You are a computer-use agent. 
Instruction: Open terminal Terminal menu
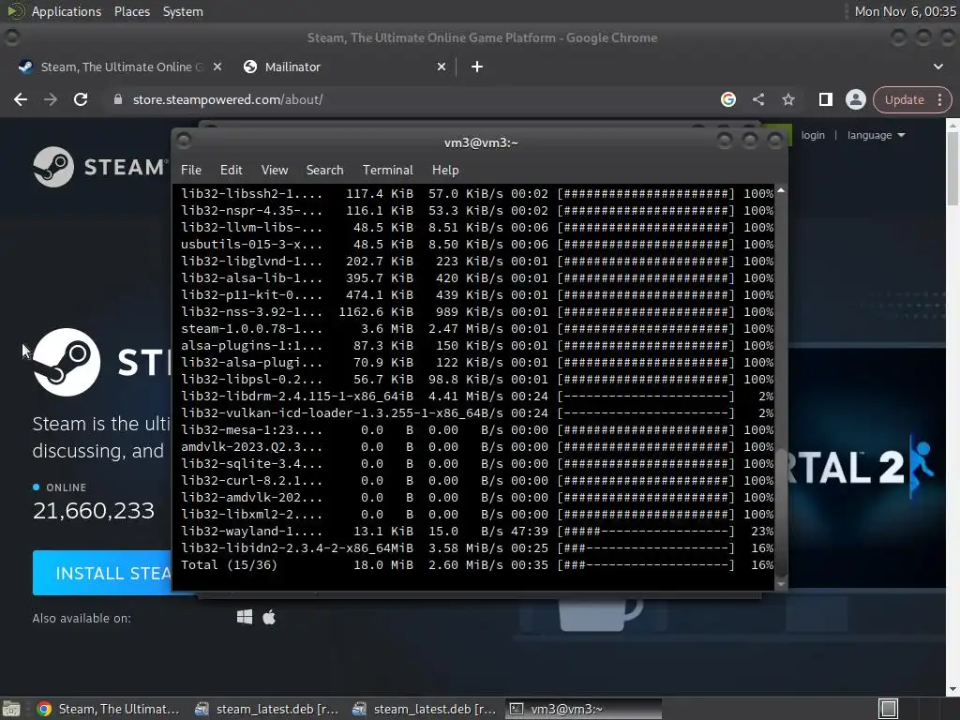tap(387, 171)
